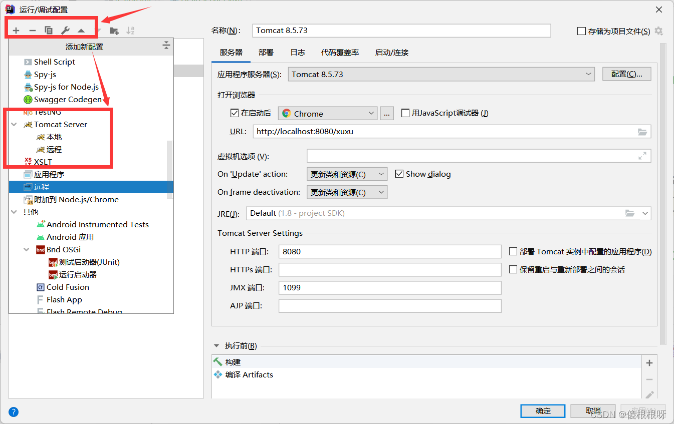Open edit templates wrench icon

[65, 31]
